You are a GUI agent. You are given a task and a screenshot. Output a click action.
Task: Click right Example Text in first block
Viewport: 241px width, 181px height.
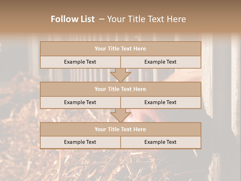[x=160, y=62]
